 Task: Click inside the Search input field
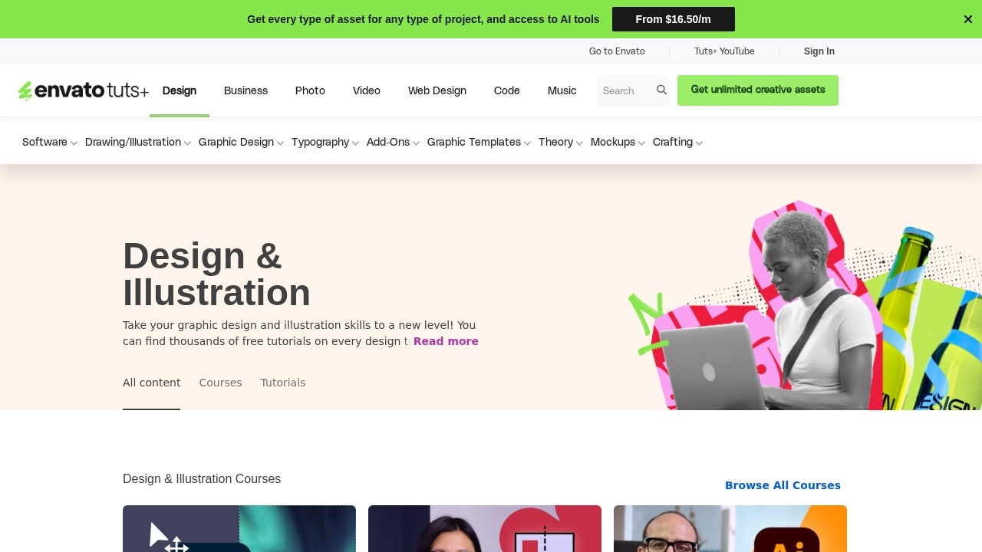[x=626, y=90]
